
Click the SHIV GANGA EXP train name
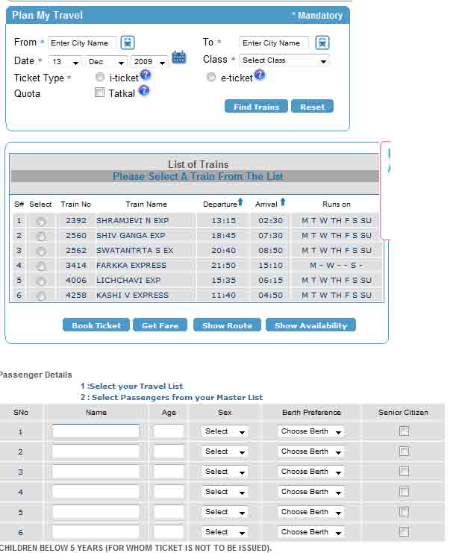131,236
